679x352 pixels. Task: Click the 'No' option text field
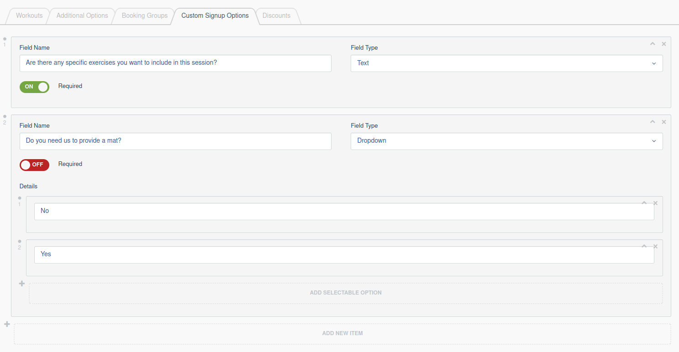point(344,212)
